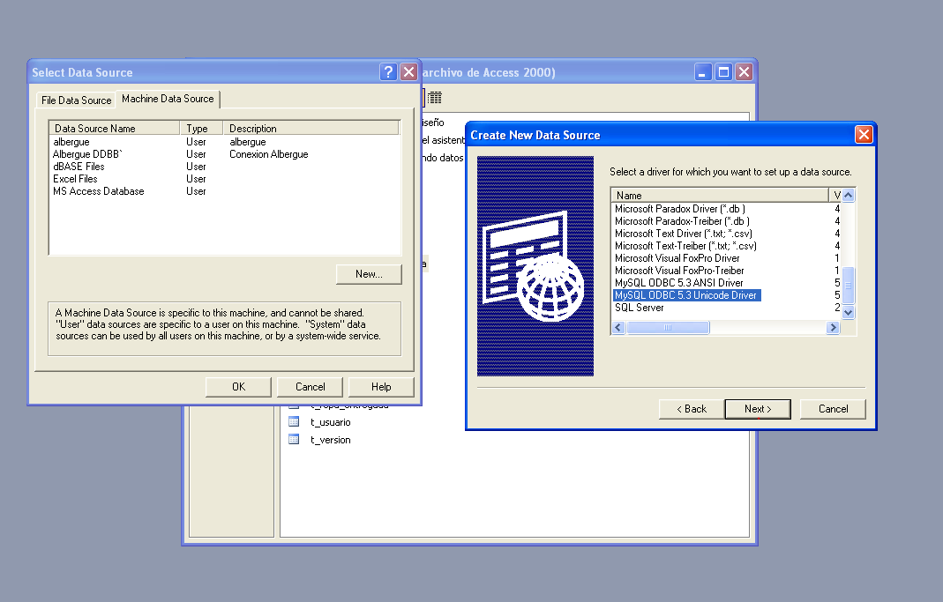Select the Machine Data Source tab
The image size is (943, 602).
[168, 99]
